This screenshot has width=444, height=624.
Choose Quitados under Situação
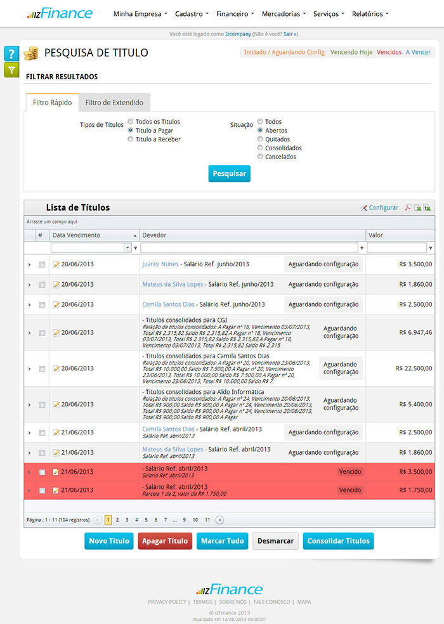pyautogui.click(x=260, y=140)
